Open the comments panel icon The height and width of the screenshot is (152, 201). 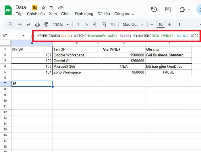[168, 9]
